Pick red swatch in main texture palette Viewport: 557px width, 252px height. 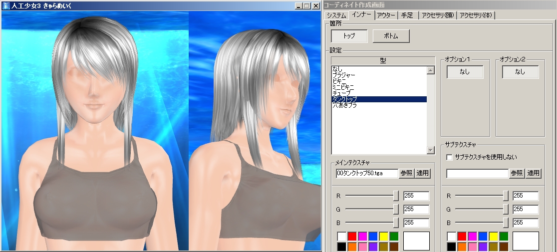coord(352,236)
